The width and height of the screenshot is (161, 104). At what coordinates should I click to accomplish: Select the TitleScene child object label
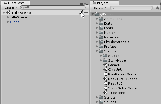[18, 17]
